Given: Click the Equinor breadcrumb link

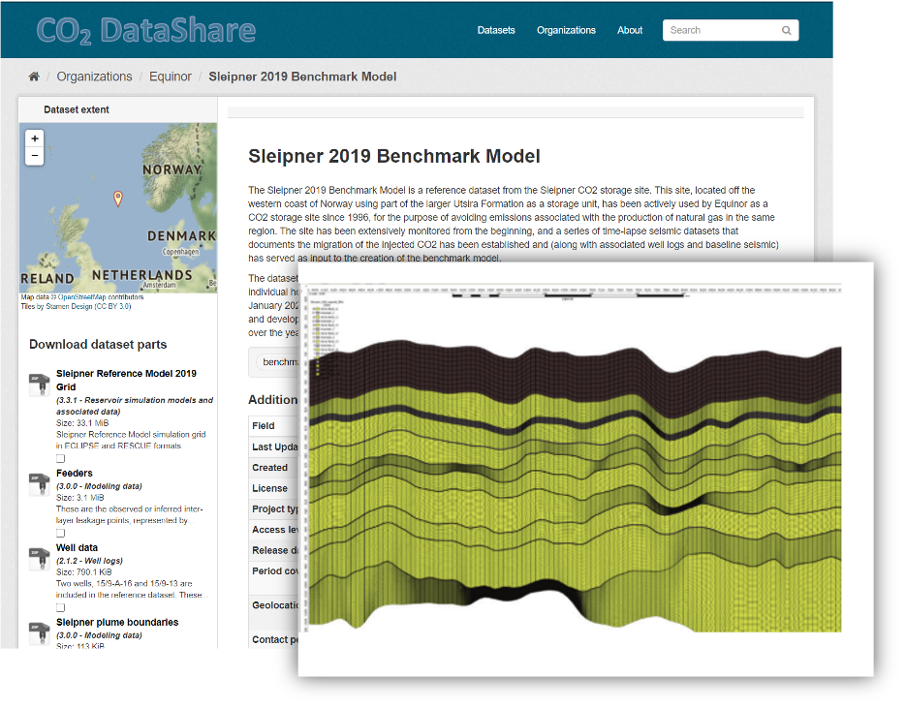Looking at the screenshot, I should click(170, 77).
